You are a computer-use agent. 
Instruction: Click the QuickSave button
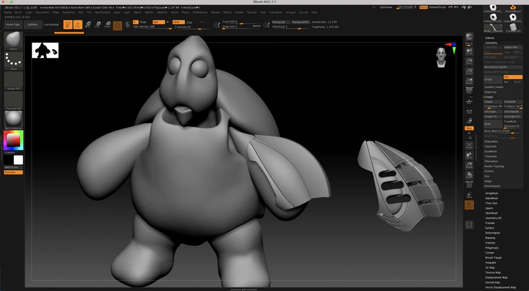coord(386,7)
